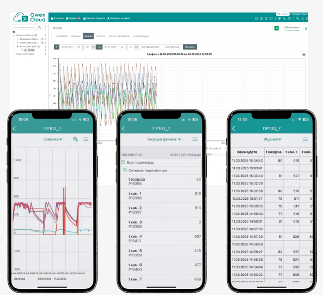The image size is (323, 295).
Task: Open the chart hamburger menu icon
Action: 303,54
